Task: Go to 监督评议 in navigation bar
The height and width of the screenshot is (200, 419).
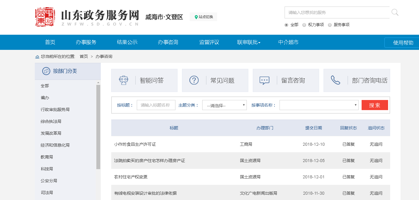Action: [209, 42]
